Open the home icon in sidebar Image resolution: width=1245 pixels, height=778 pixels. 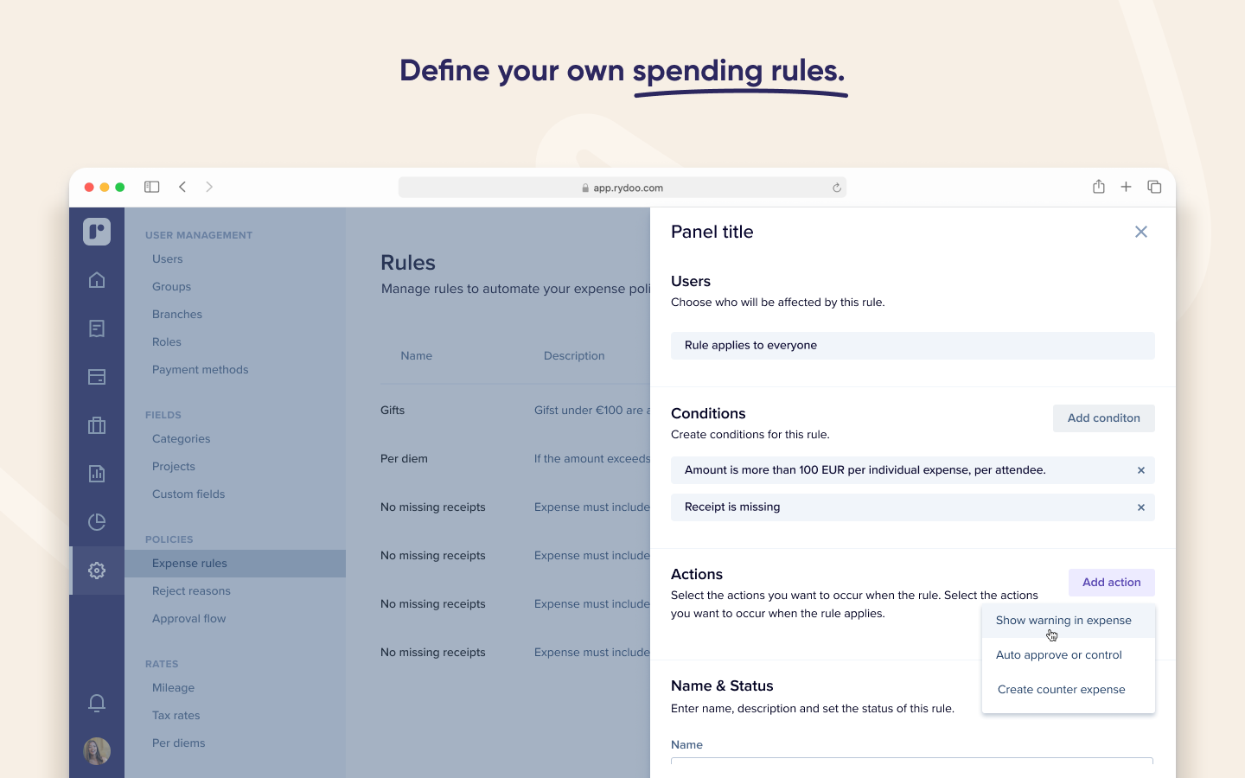97,280
